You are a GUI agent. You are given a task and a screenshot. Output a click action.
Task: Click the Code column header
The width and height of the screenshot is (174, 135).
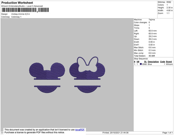click(163, 62)
